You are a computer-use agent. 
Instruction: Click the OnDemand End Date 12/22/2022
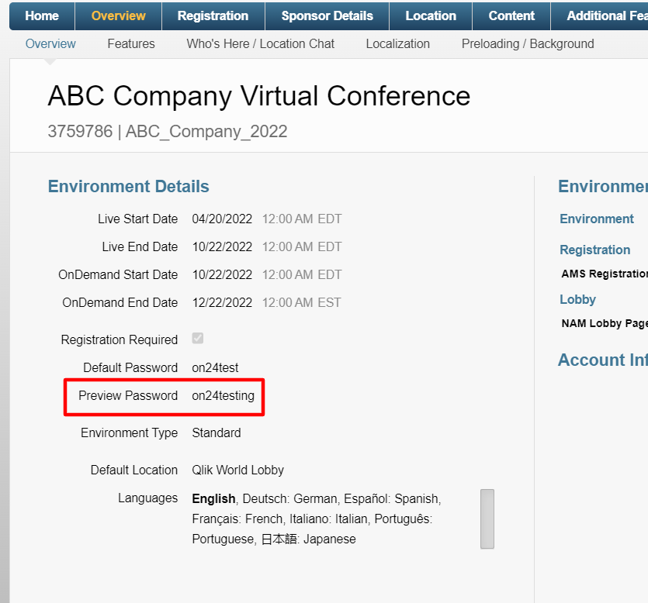tap(222, 302)
